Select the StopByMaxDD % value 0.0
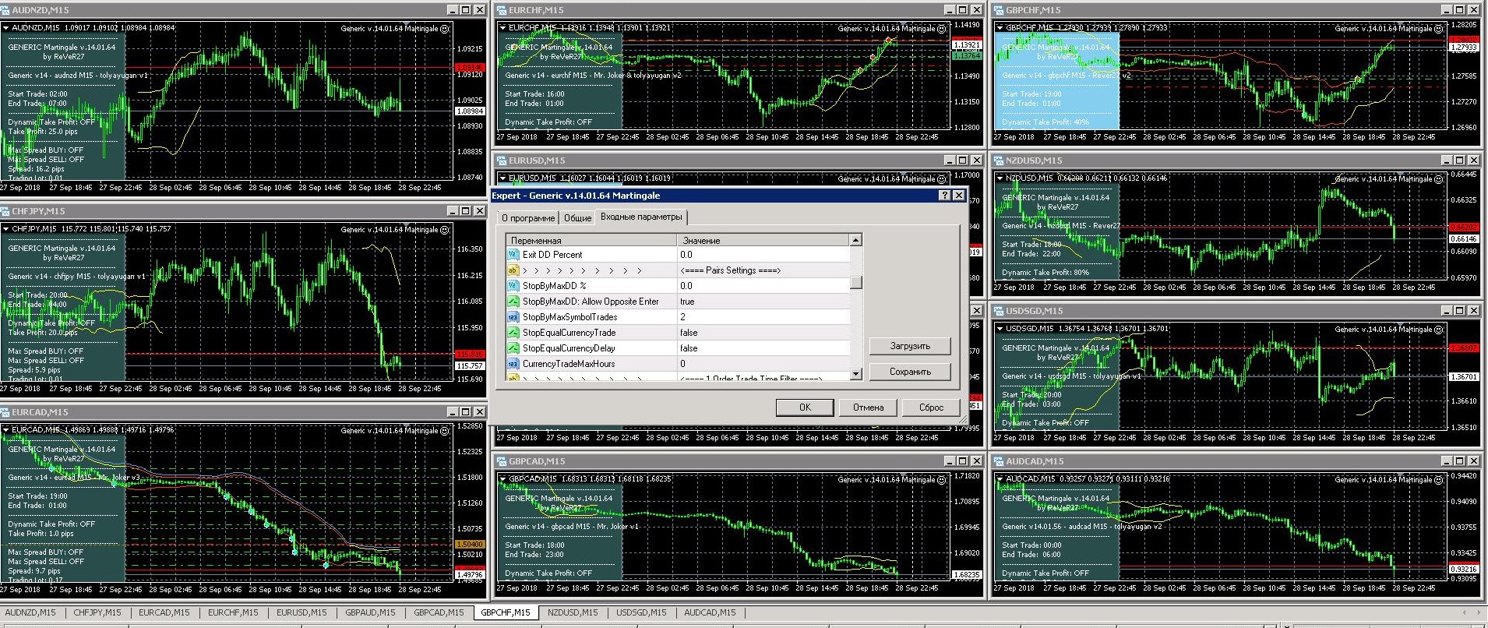This screenshot has width=1488, height=628. coord(763,286)
